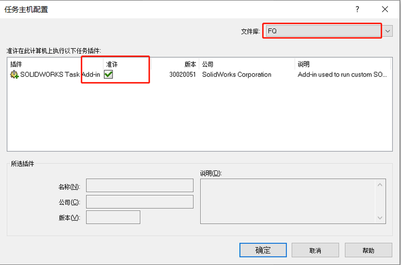Screen dimensions: 401x265
Task: Click the 准许 column header
Action: (127, 64)
